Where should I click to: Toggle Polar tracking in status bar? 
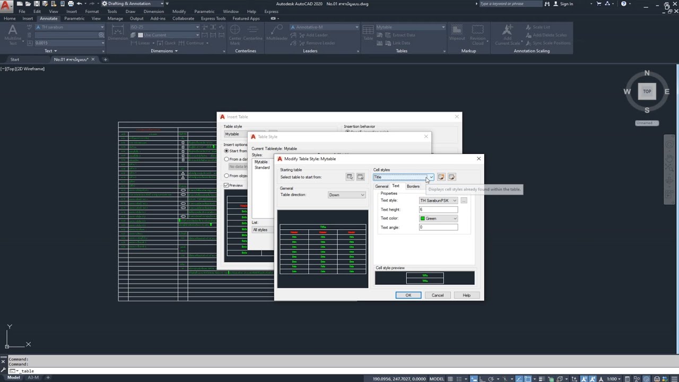491,378
